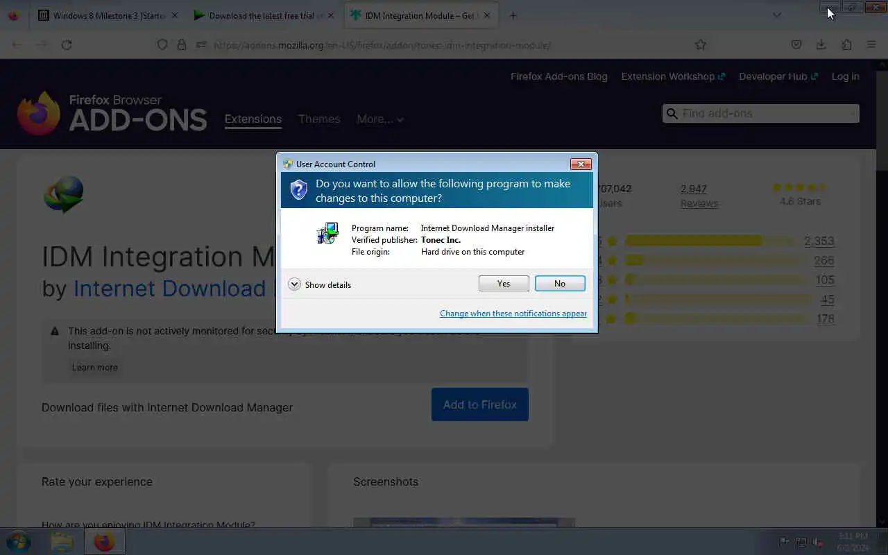The height and width of the screenshot is (555, 888).
Task: Click the Firefox Browser Add-ons logo
Action: [x=112, y=113]
